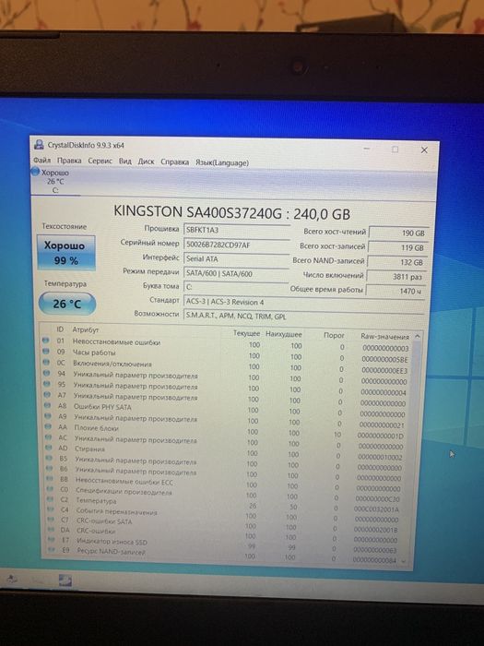Click status icon of attribute 09 Часы работы
This screenshot has width=484, height=646.
coord(46,351)
